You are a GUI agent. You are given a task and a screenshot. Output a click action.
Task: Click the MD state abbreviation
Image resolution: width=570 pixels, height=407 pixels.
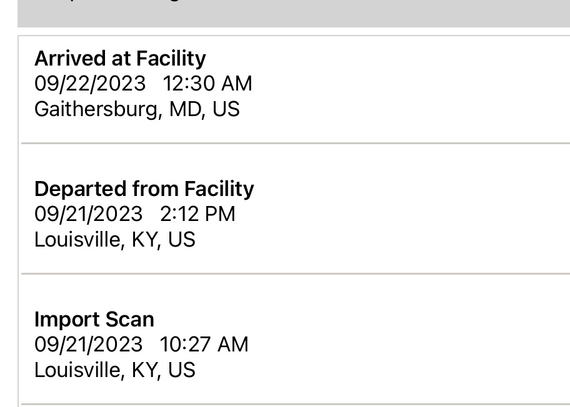[x=185, y=109]
